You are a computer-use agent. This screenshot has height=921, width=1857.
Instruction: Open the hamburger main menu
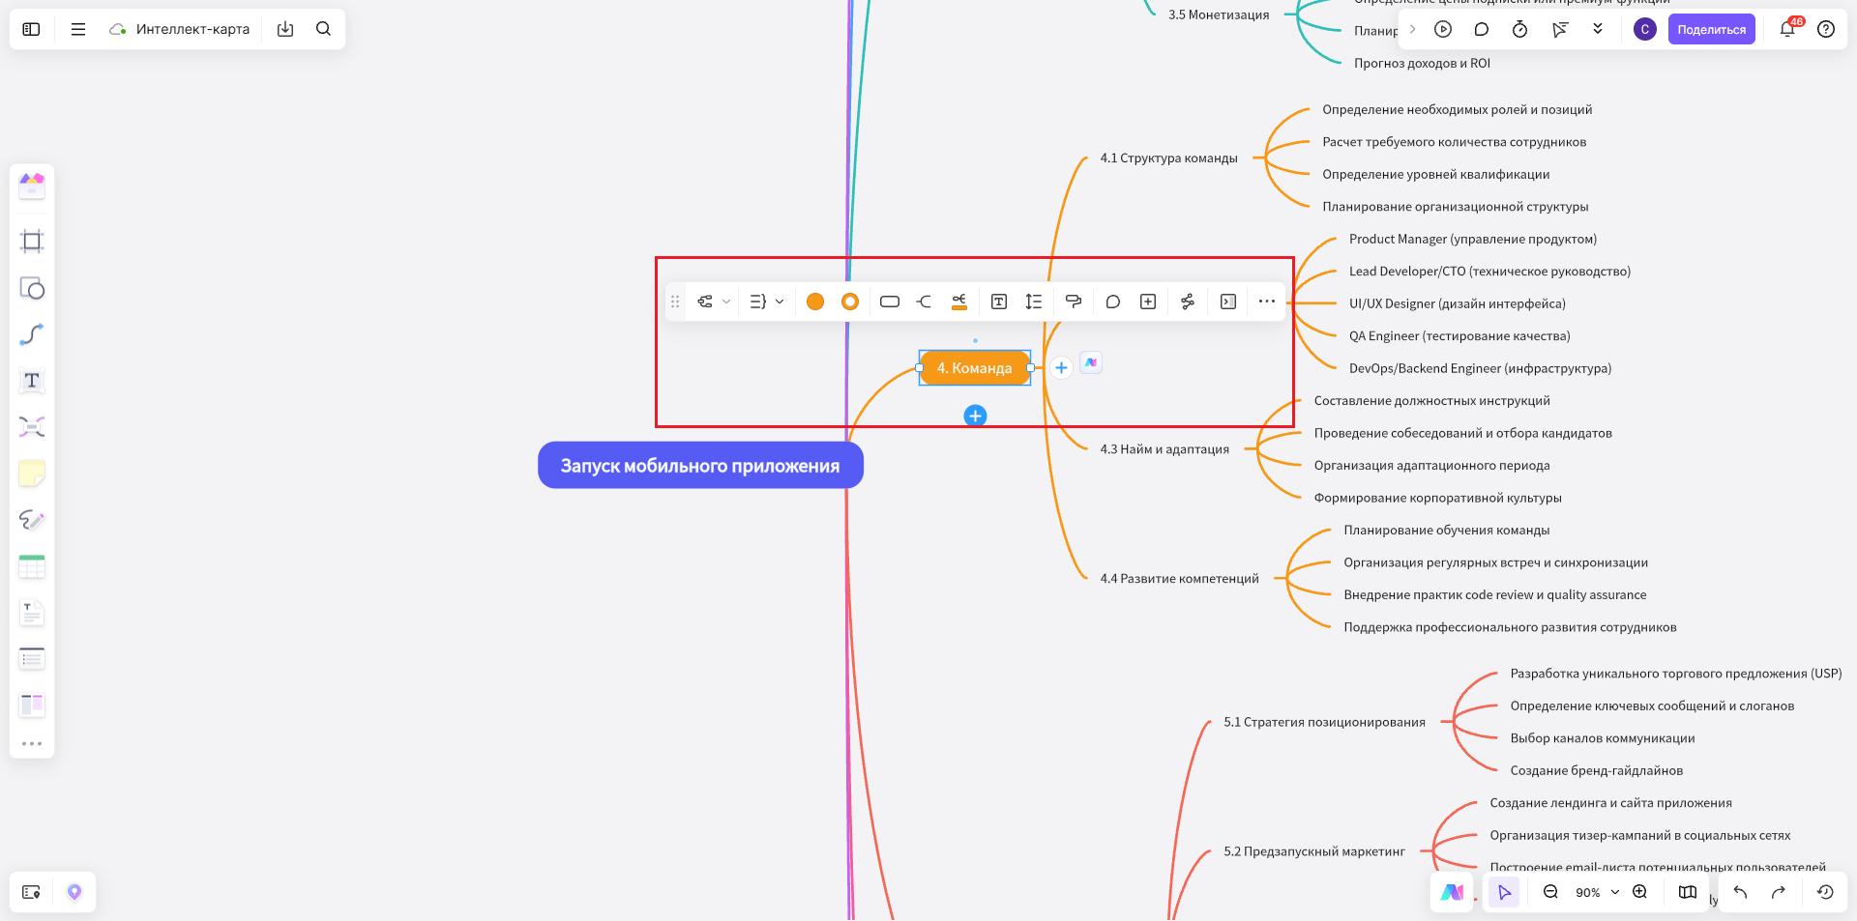pos(78,29)
